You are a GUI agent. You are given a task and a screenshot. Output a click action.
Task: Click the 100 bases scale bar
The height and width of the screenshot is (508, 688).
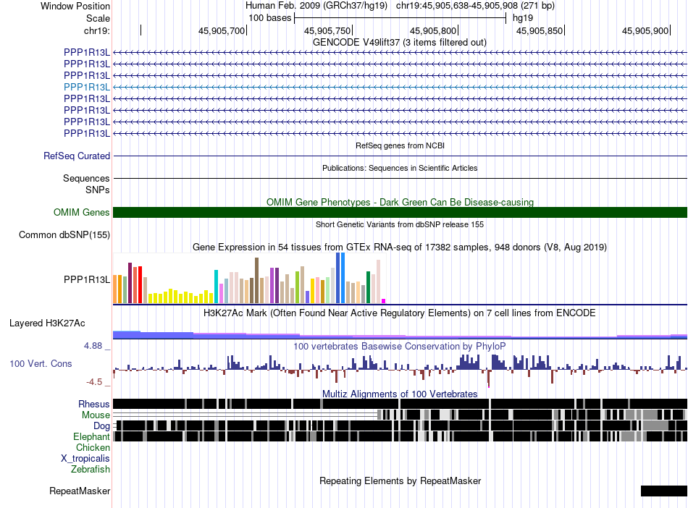(400, 18)
